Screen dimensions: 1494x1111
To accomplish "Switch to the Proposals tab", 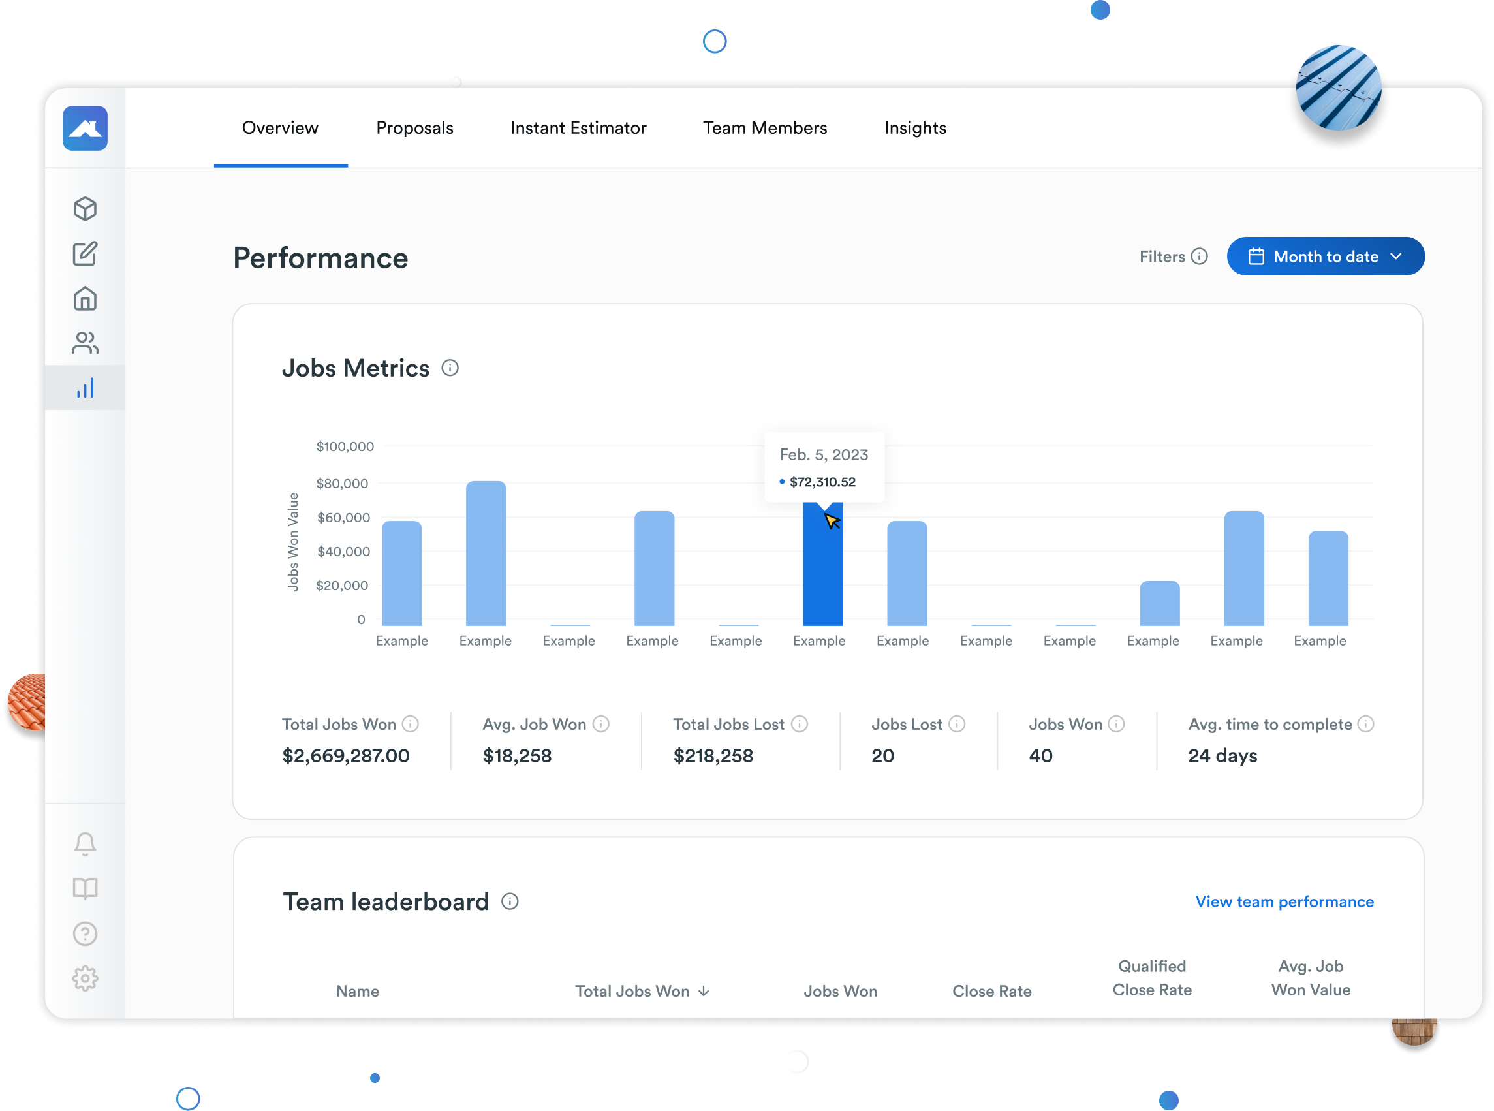I will [x=414, y=128].
